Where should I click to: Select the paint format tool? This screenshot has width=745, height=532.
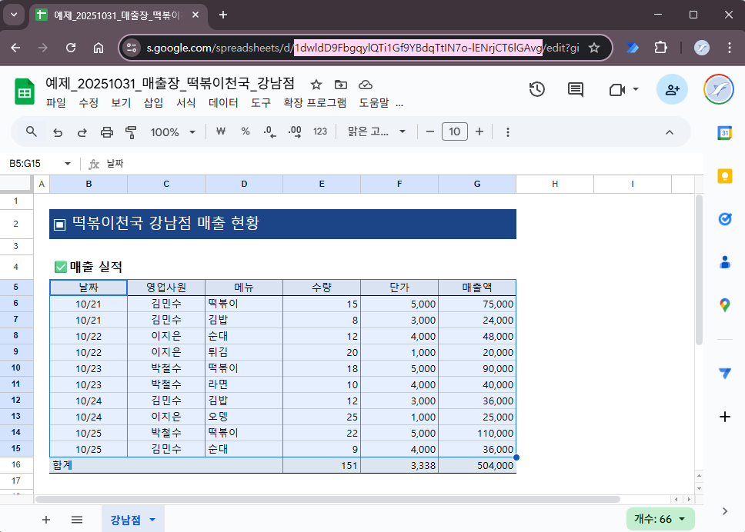(x=131, y=132)
